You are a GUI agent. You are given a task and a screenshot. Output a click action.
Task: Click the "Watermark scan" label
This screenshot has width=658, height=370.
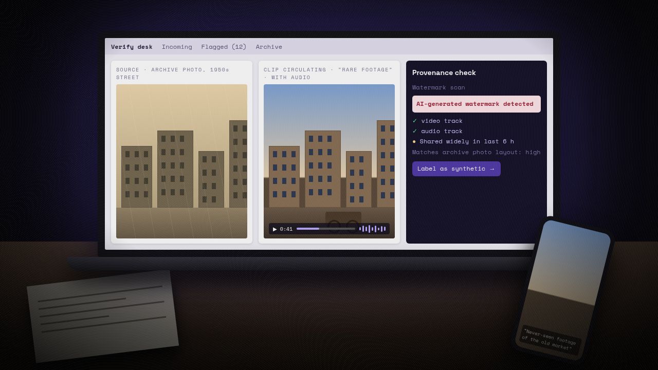(x=438, y=87)
